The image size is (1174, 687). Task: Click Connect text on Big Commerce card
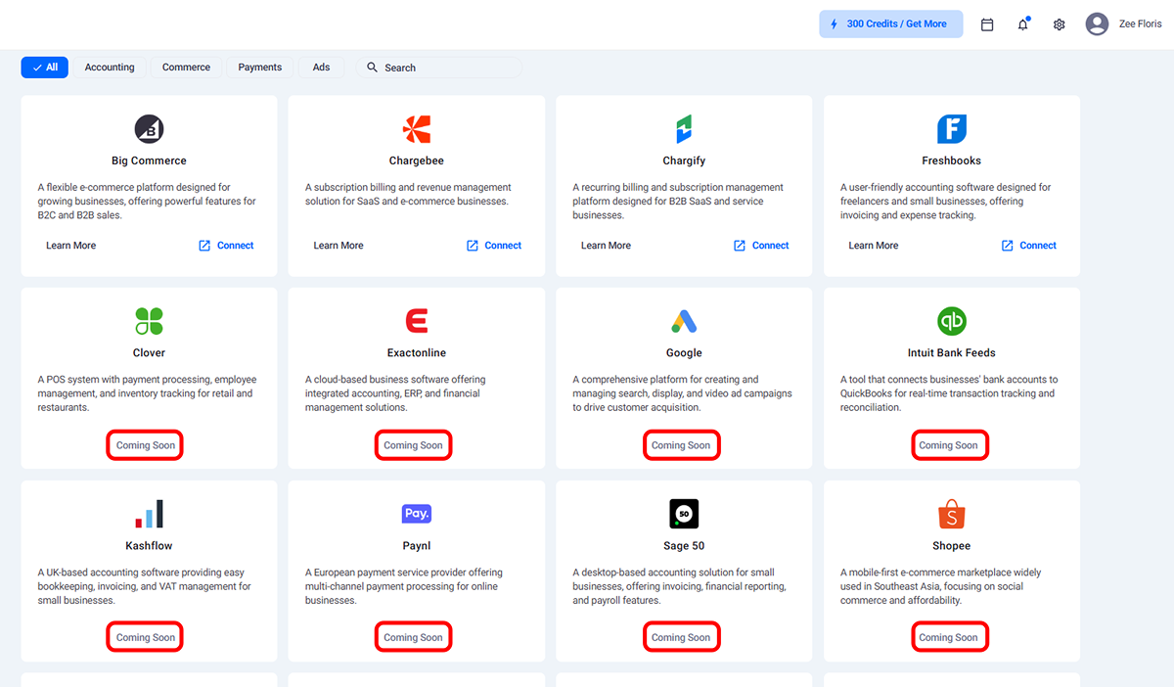(236, 246)
